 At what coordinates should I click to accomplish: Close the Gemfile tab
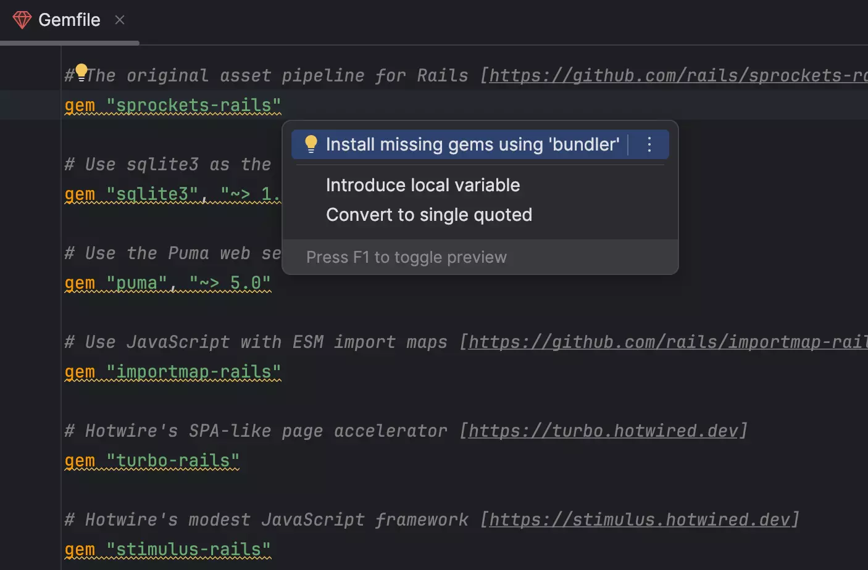pyautogui.click(x=119, y=19)
